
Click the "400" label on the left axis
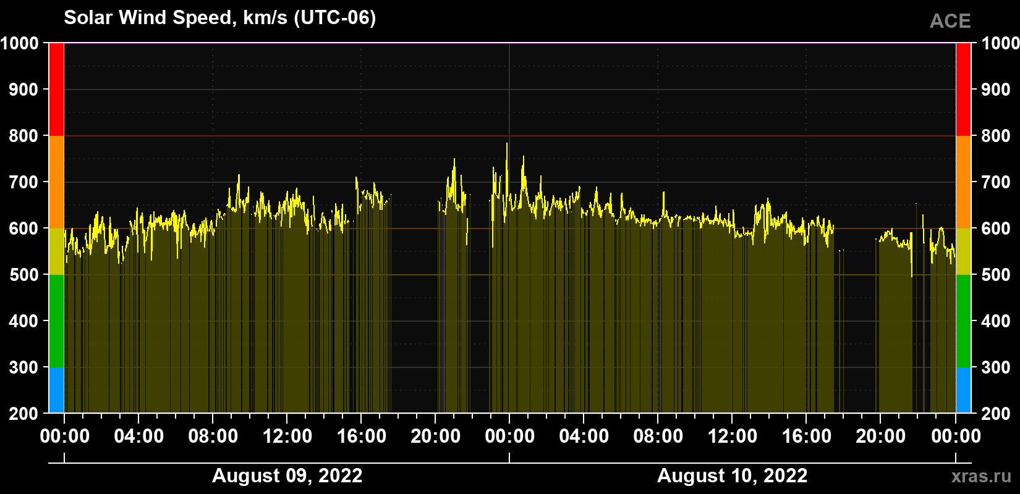point(23,321)
